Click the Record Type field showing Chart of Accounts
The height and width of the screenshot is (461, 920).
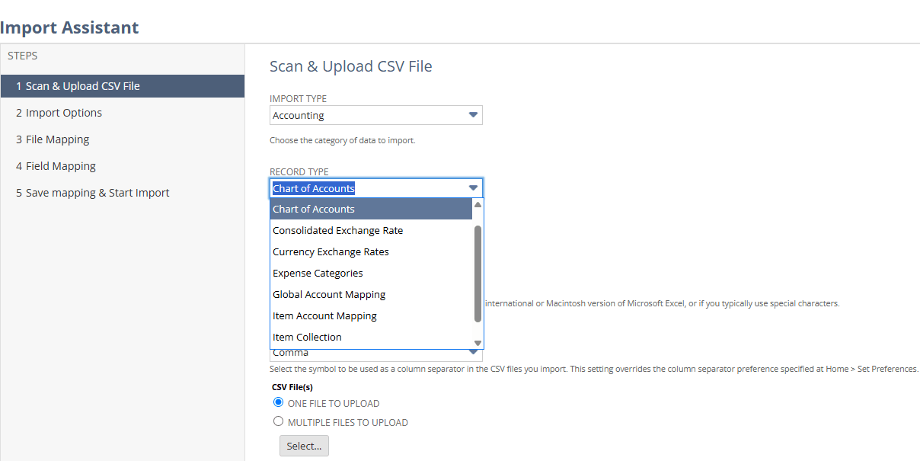point(376,188)
